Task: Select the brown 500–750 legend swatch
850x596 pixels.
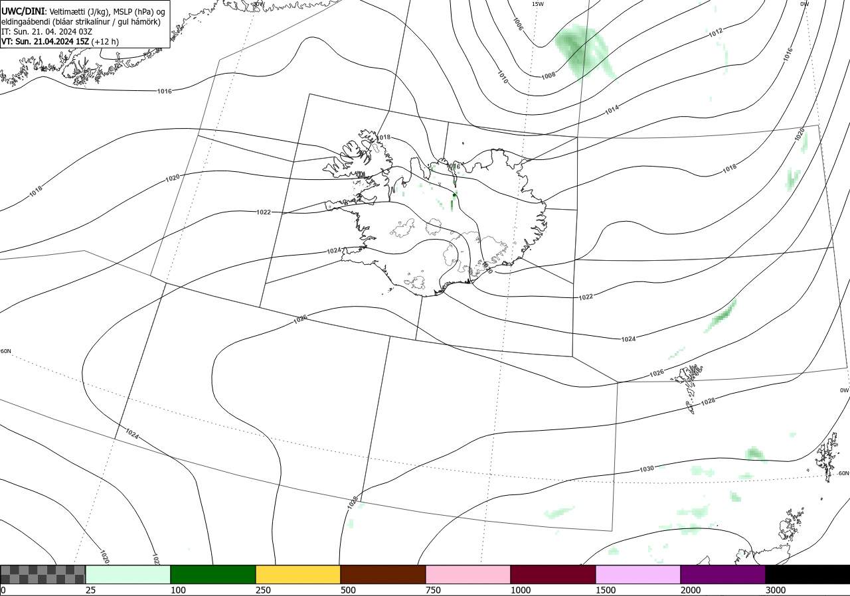Action: click(x=383, y=574)
